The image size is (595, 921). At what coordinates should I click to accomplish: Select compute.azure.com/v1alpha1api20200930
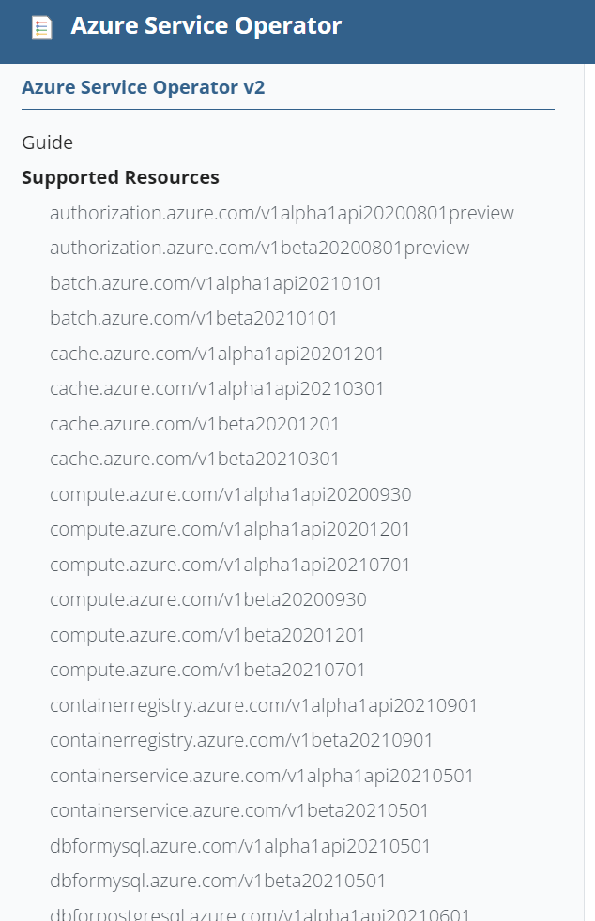pyautogui.click(x=230, y=493)
